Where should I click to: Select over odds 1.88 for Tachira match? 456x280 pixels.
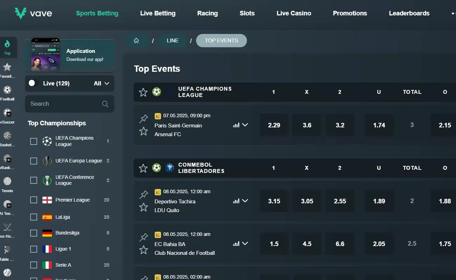[x=444, y=201]
